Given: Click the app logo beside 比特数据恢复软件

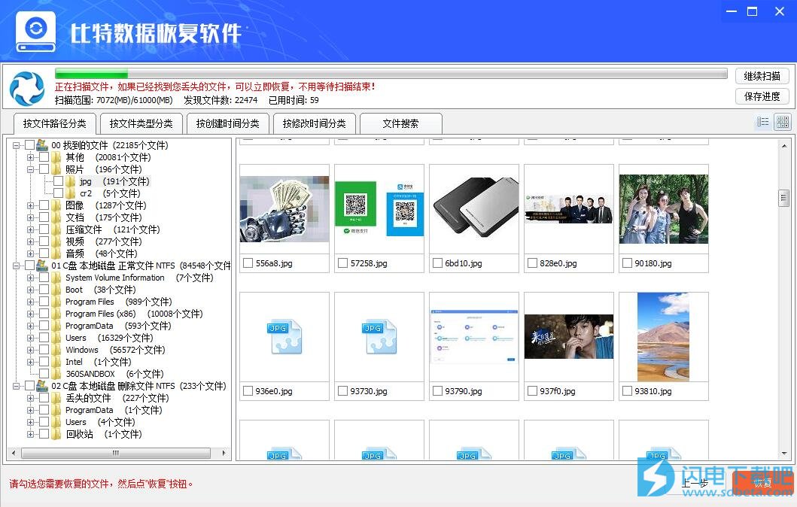Looking at the screenshot, I should (35, 31).
